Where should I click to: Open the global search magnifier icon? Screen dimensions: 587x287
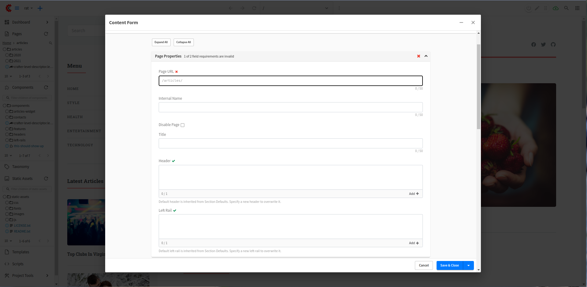[x=567, y=8]
